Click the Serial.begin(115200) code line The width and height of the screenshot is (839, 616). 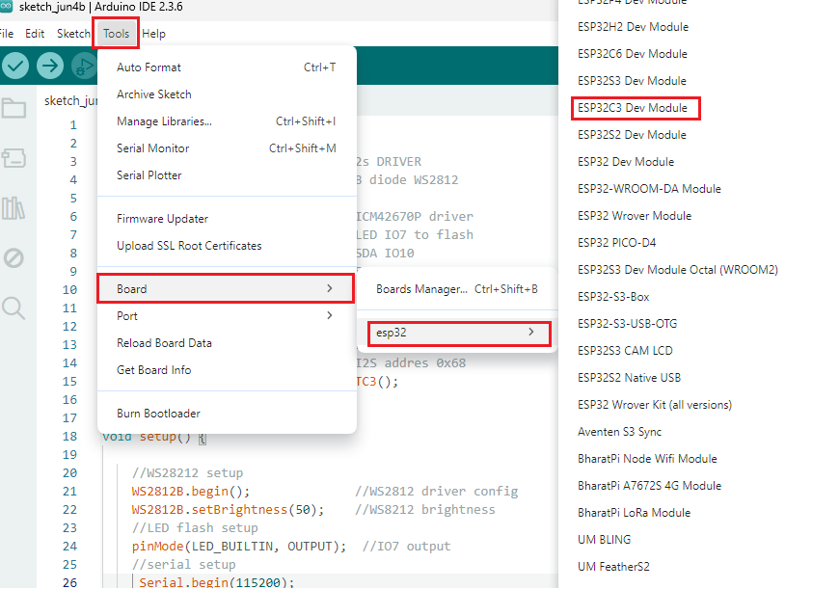pos(216,582)
